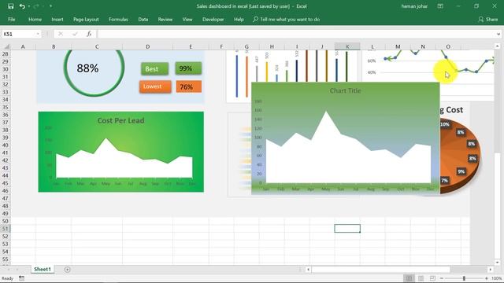Click inside the formula bar field
The height and width of the screenshot is (283, 504).
[x=296, y=34]
